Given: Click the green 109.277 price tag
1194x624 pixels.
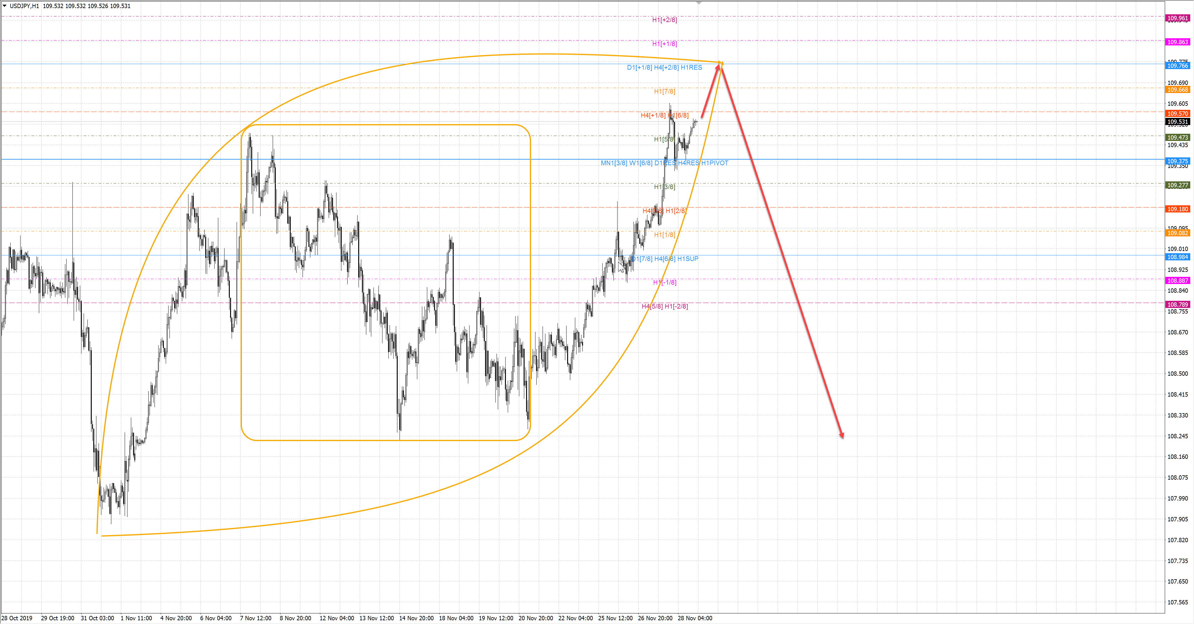Looking at the screenshot, I should pos(1177,185).
